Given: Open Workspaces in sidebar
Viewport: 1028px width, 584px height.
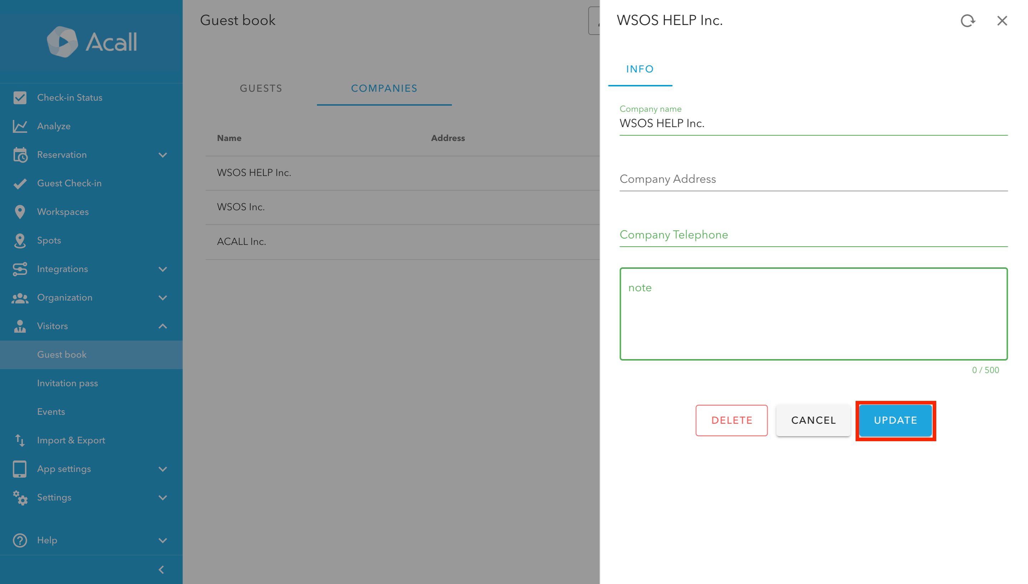Looking at the screenshot, I should pyautogui.click(x=91, y=212).
